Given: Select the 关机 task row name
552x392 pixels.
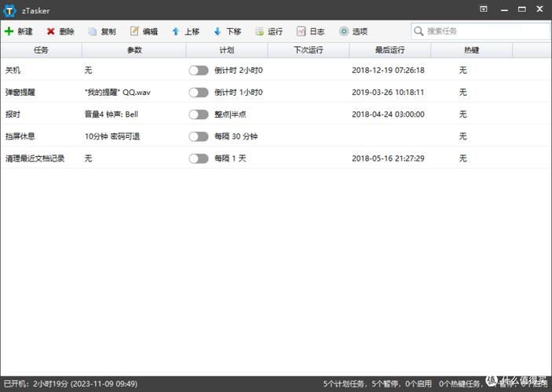Looking at the screenshot, I should [13, 71].
